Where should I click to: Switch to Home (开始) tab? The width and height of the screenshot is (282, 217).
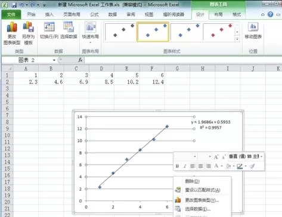pos(31,14)
